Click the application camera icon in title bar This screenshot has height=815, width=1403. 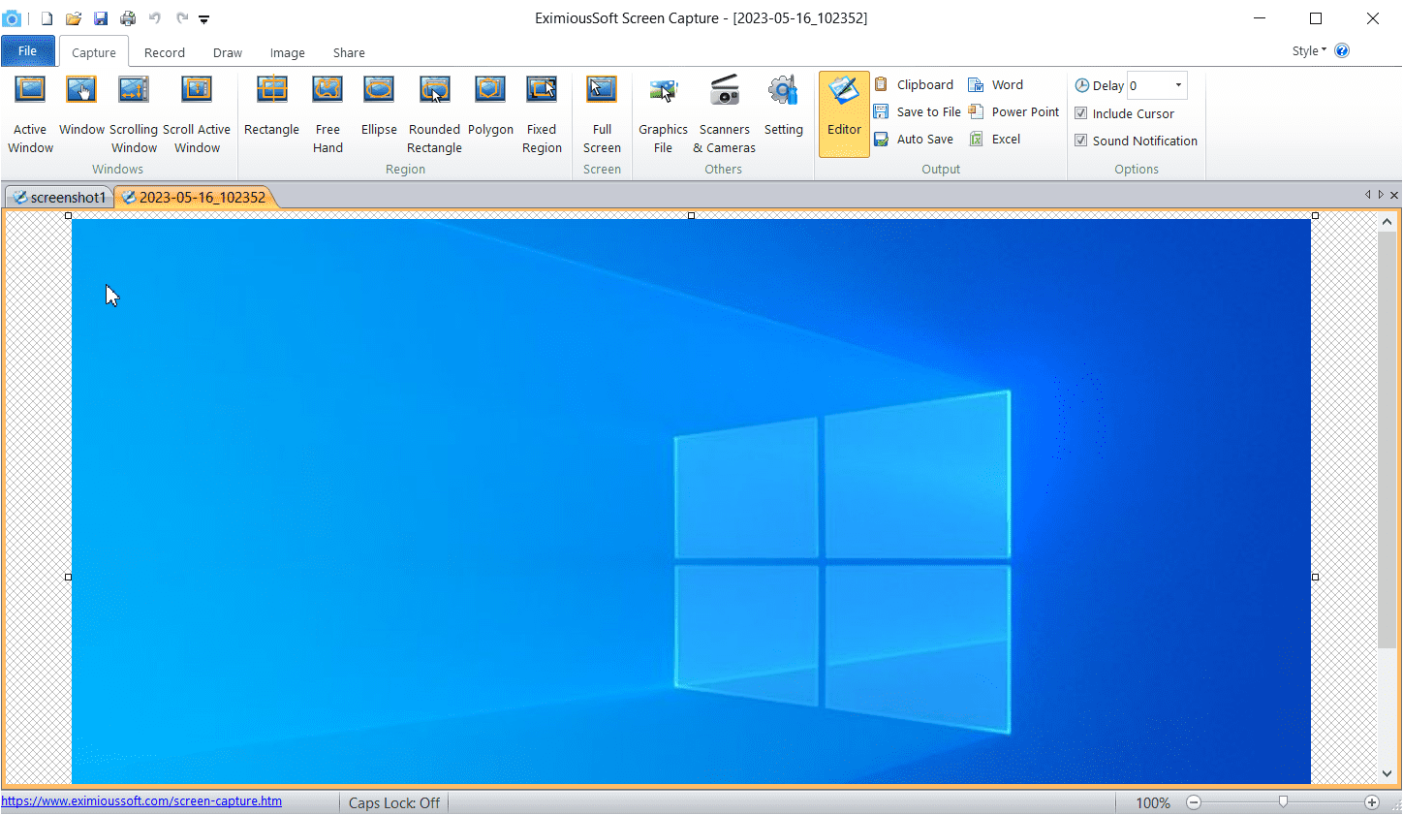point(13,18)
